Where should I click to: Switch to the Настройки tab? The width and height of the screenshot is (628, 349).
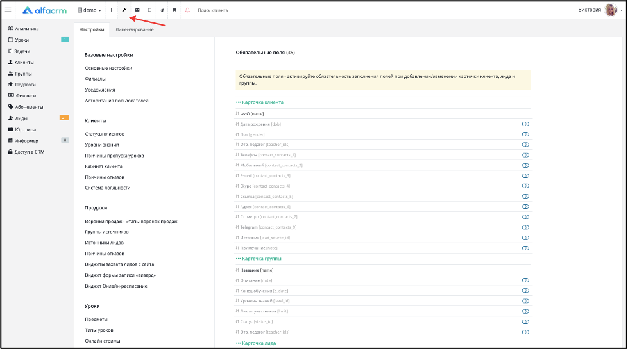coord(92,29)
